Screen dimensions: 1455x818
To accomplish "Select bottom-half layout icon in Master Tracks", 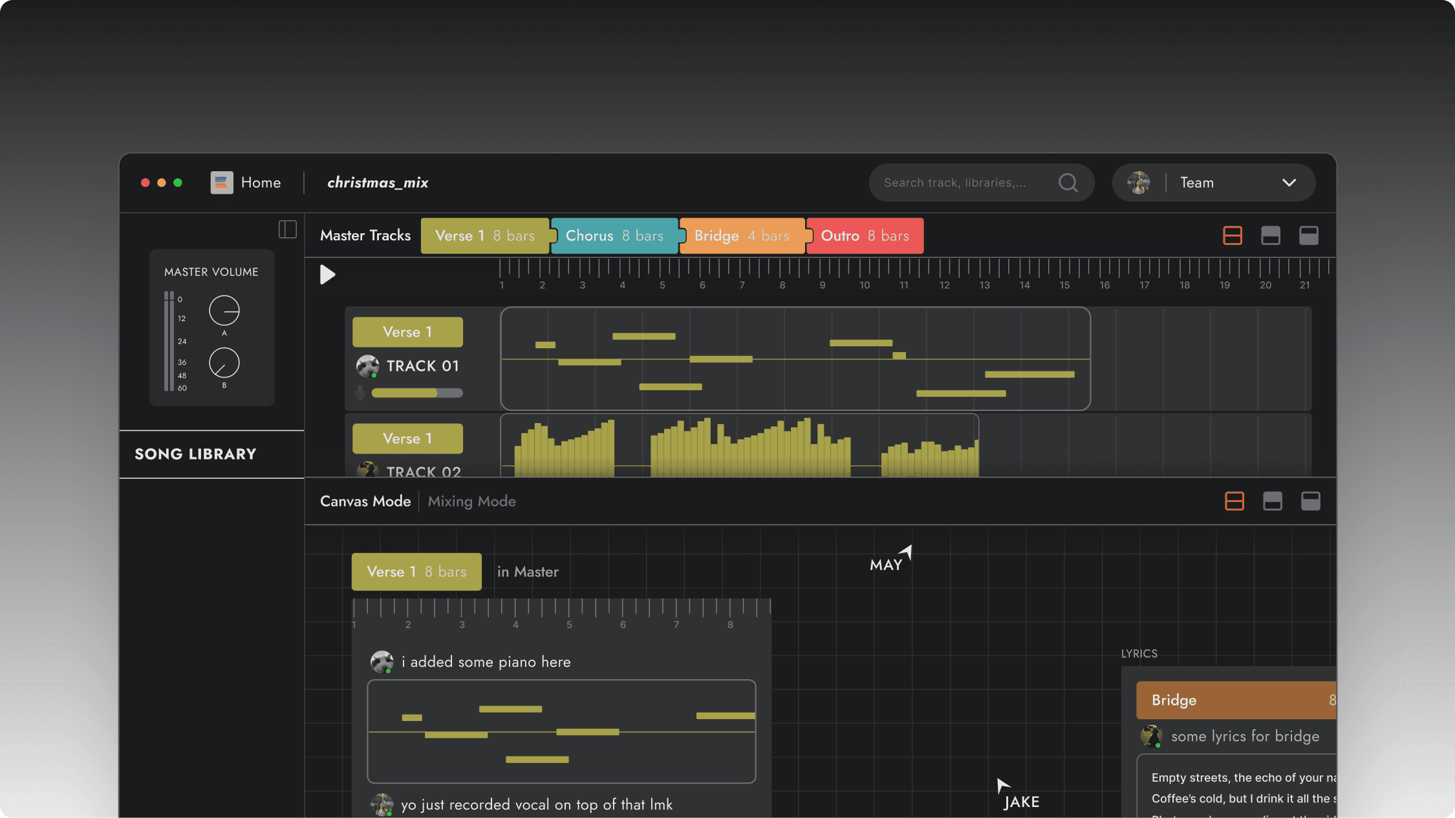I will 1270,236.
